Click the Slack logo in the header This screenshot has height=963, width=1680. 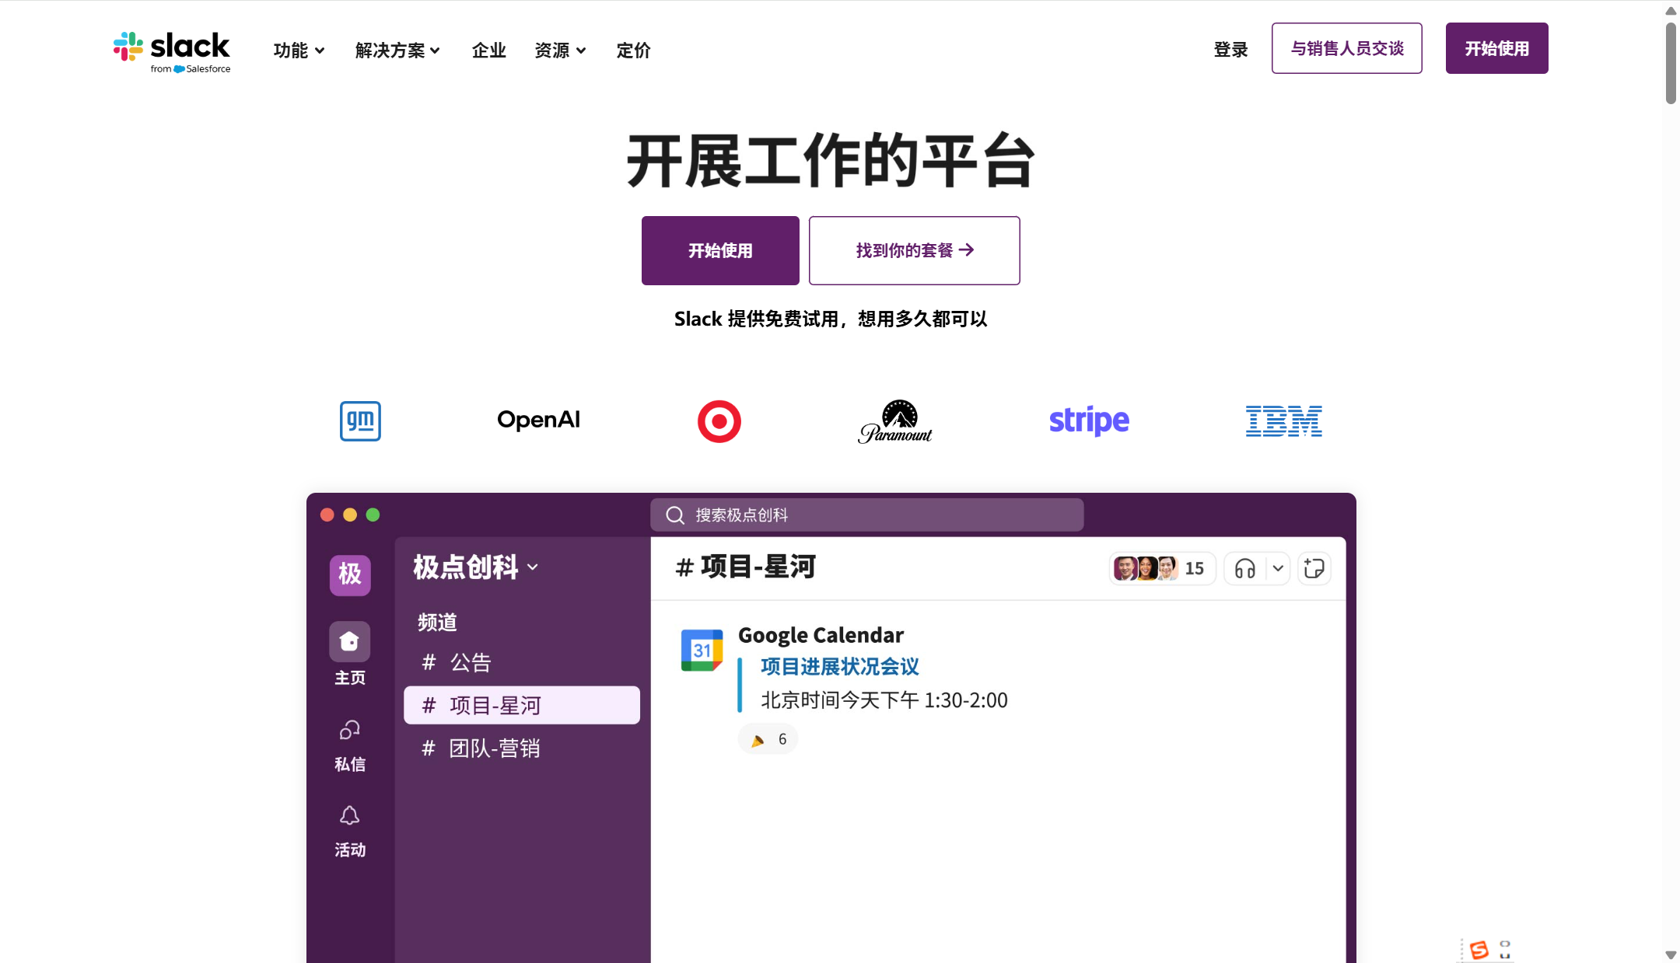(172, 50)
